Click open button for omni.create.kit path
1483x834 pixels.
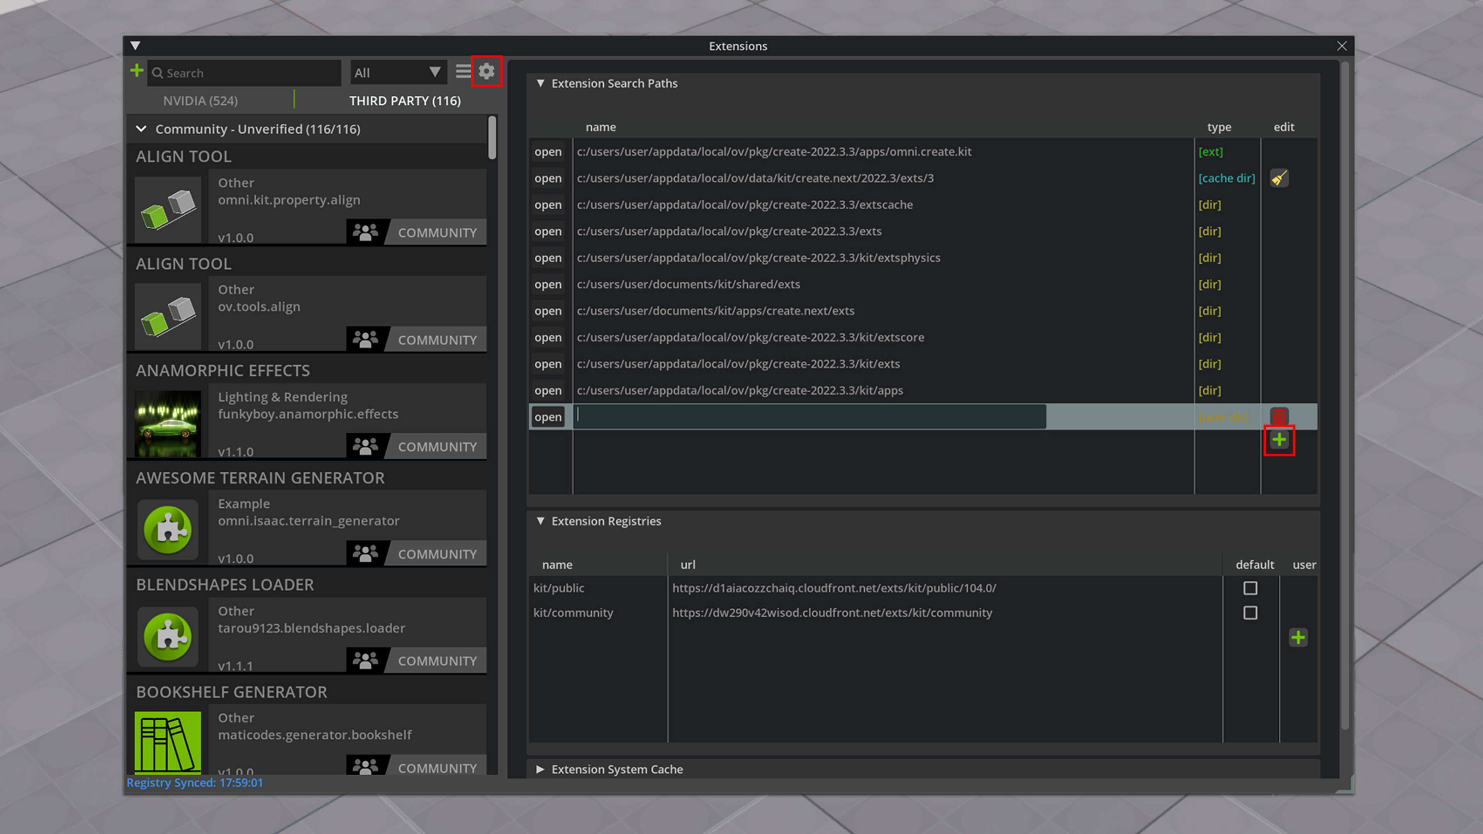(548, 152)
